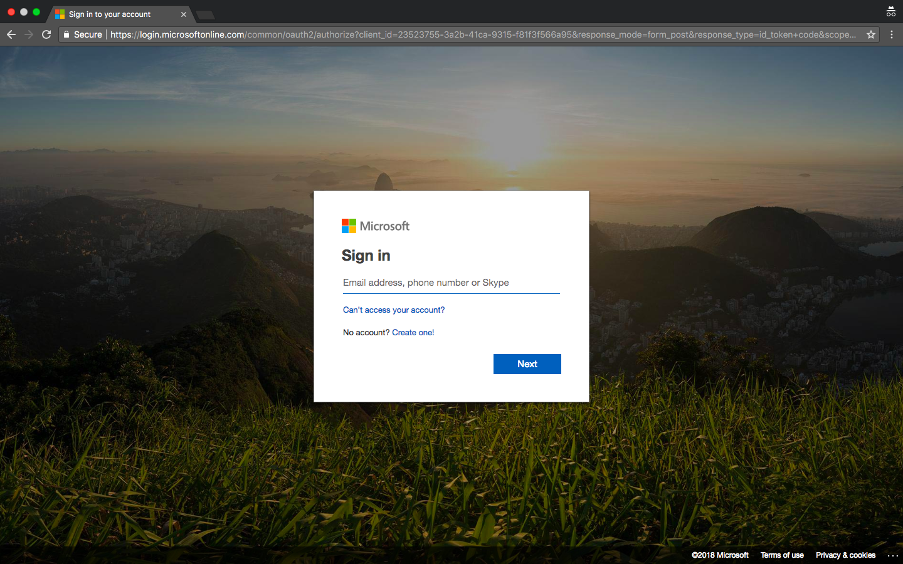Focus the Email address, phone number or Skype field
The image size is (903, 564).
[451, 283]
